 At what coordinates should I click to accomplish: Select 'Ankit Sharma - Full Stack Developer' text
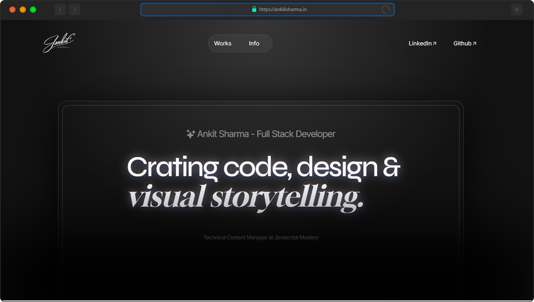coord(266,134)
